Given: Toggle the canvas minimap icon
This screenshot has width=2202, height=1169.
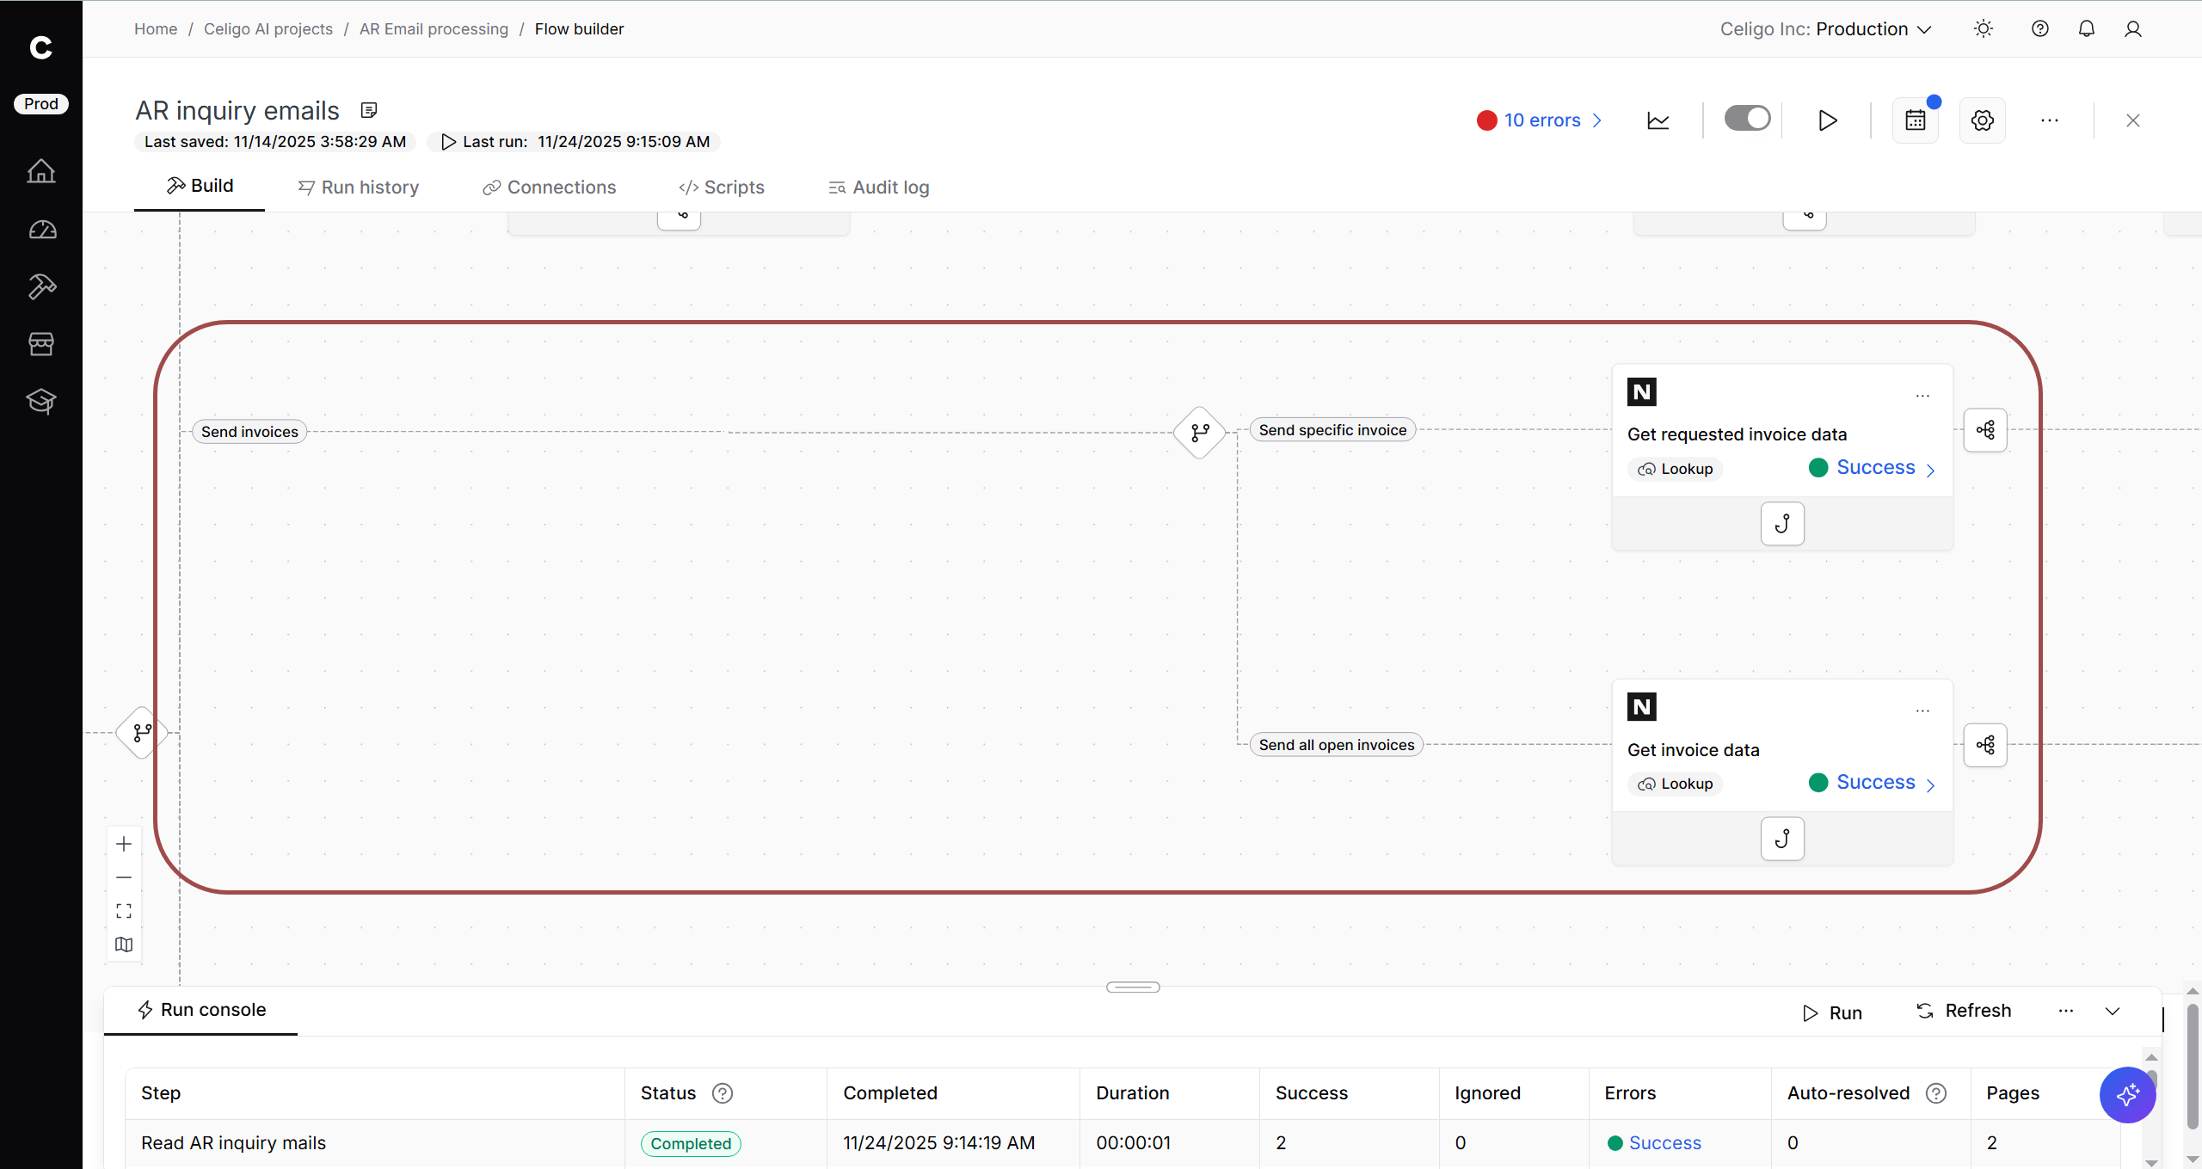Looking at the screenshot, I should 124,944.
